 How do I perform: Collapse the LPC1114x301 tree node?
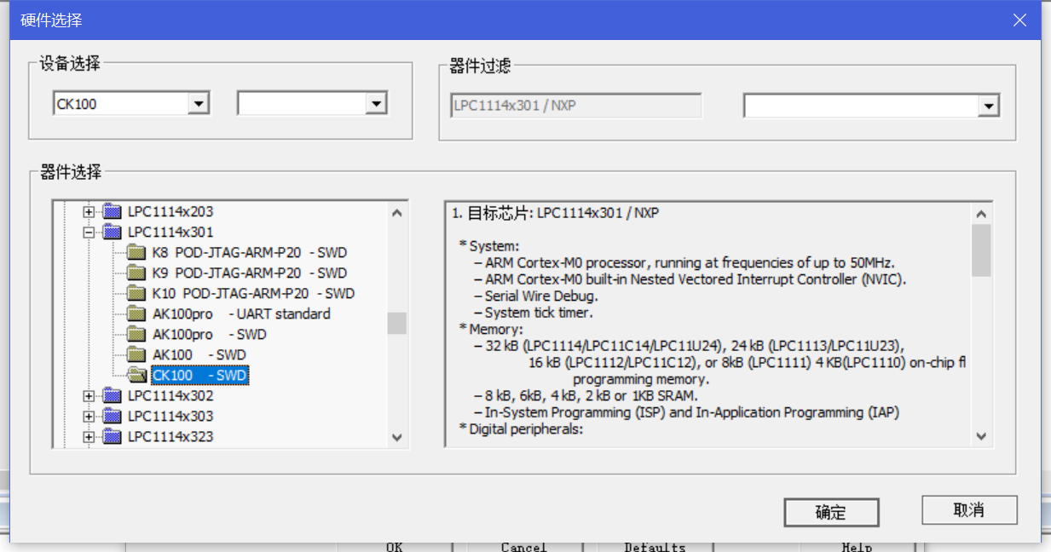tap(89, 232)
